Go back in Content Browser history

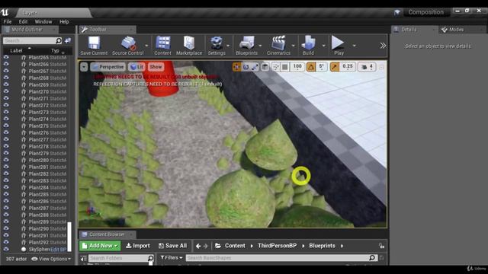coord(198,246)
